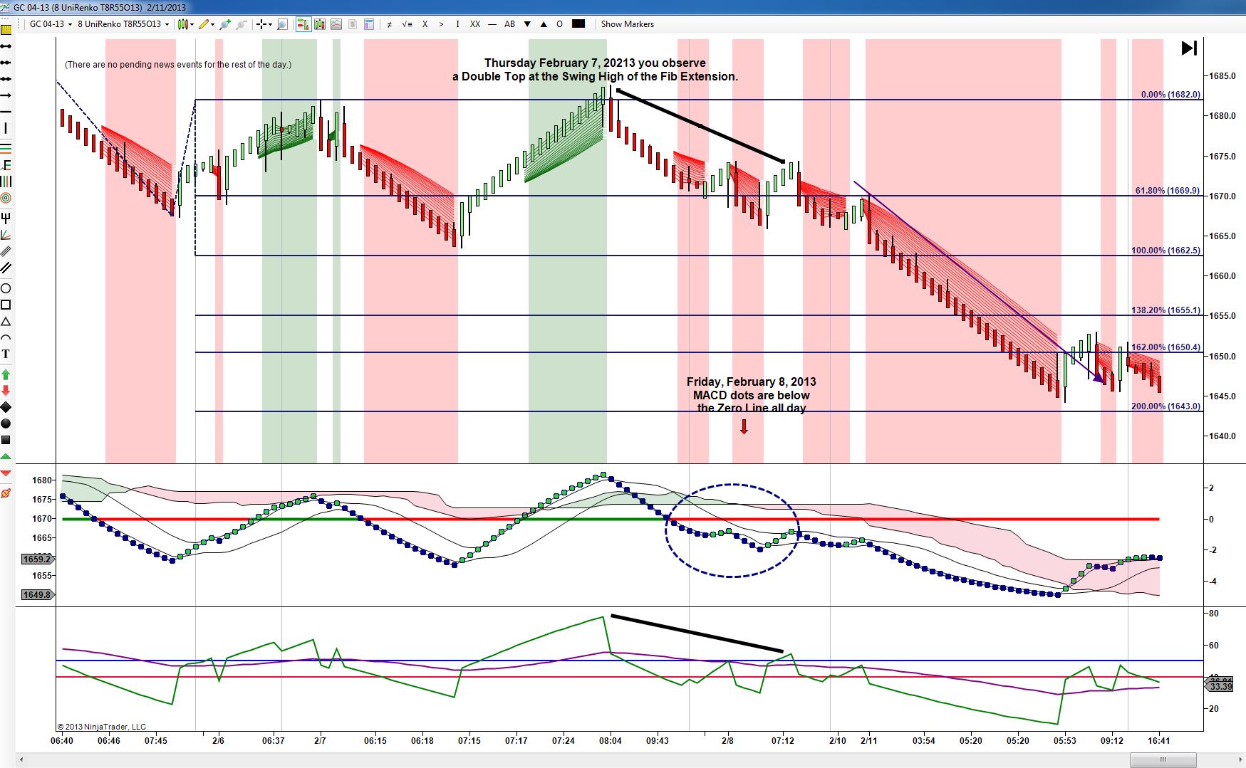
Task: Click the remove drawing objects icon
Action: pyautogui.click(x=6, y=493)
